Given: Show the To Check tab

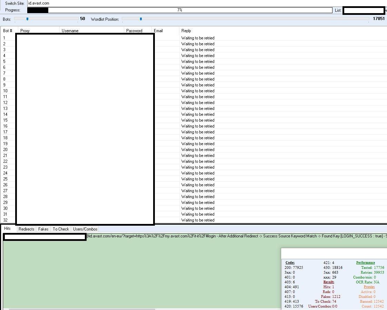Looking at the screenshot, I should [61, 229].
